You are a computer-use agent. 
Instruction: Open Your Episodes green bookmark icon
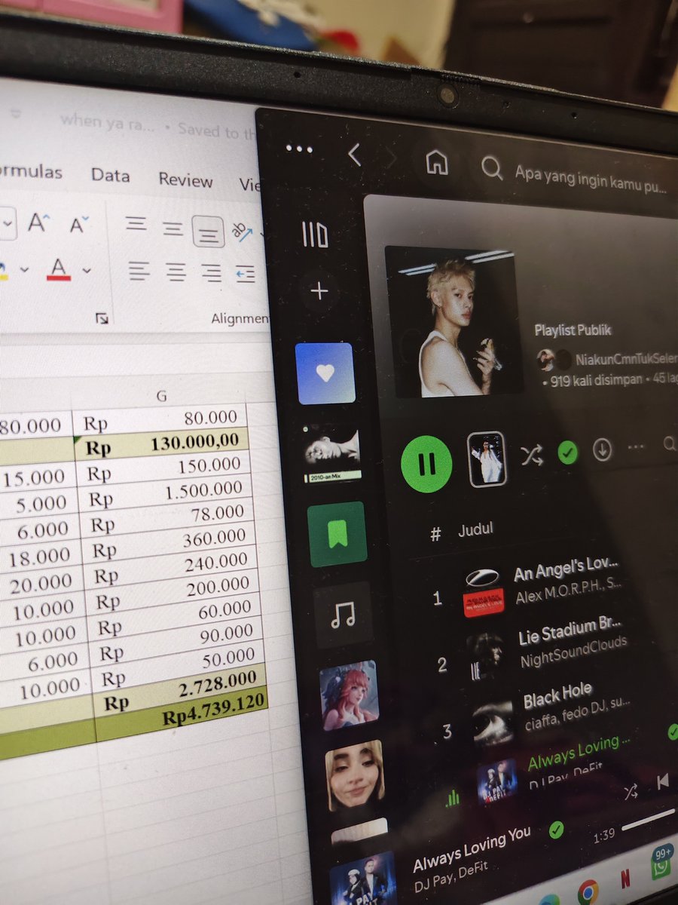(336, 534)
